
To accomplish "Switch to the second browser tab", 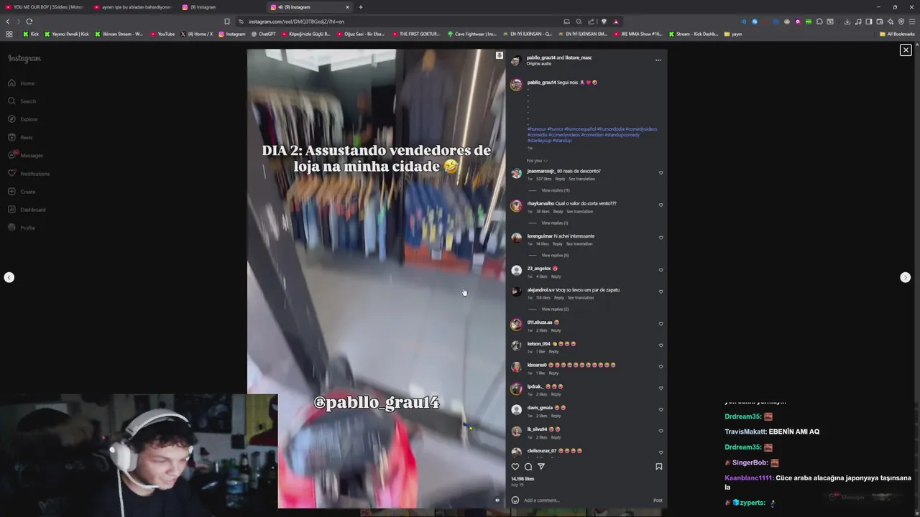I will point(134,7).
